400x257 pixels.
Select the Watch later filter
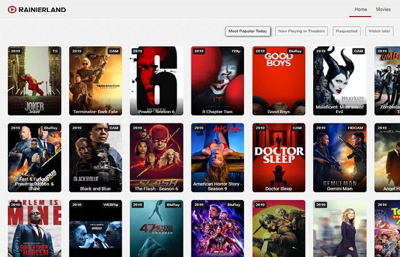coord(379,31)
